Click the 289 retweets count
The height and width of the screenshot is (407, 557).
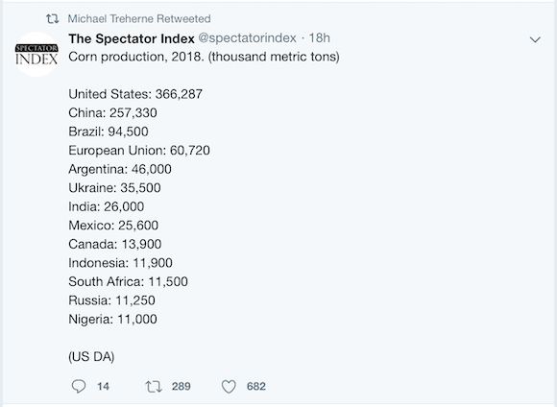tap(182, 387)
